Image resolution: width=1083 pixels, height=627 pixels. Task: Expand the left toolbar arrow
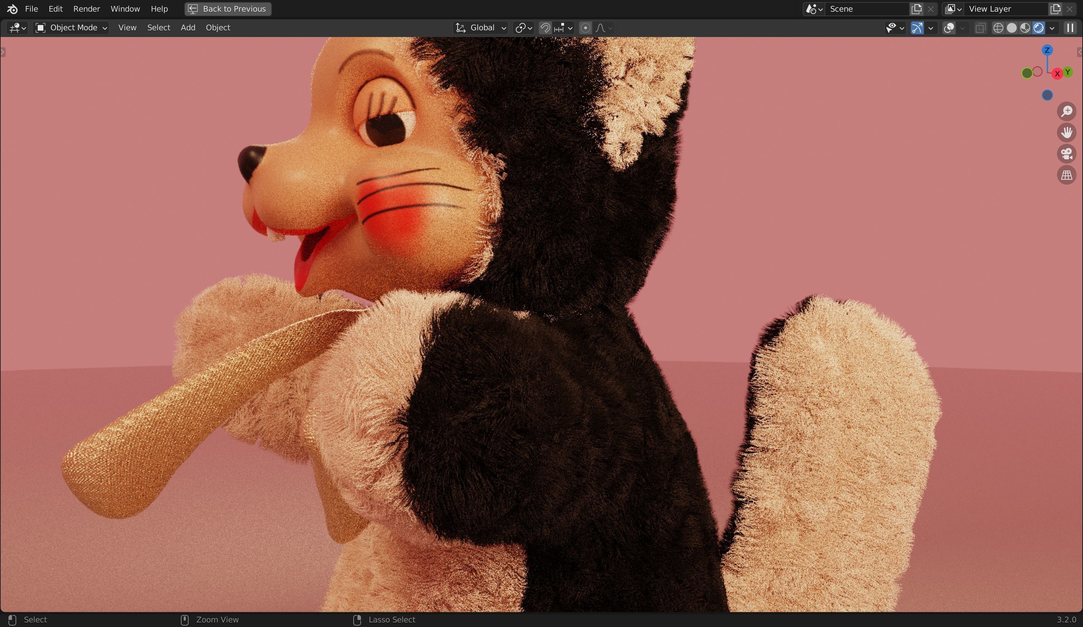coord(3,53)
